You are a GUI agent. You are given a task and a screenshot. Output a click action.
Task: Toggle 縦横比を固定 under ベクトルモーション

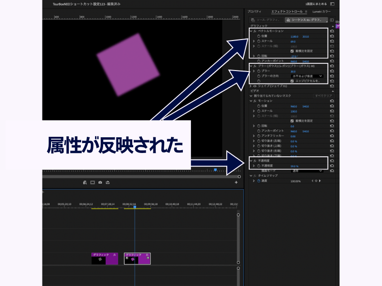click(292, 51)
